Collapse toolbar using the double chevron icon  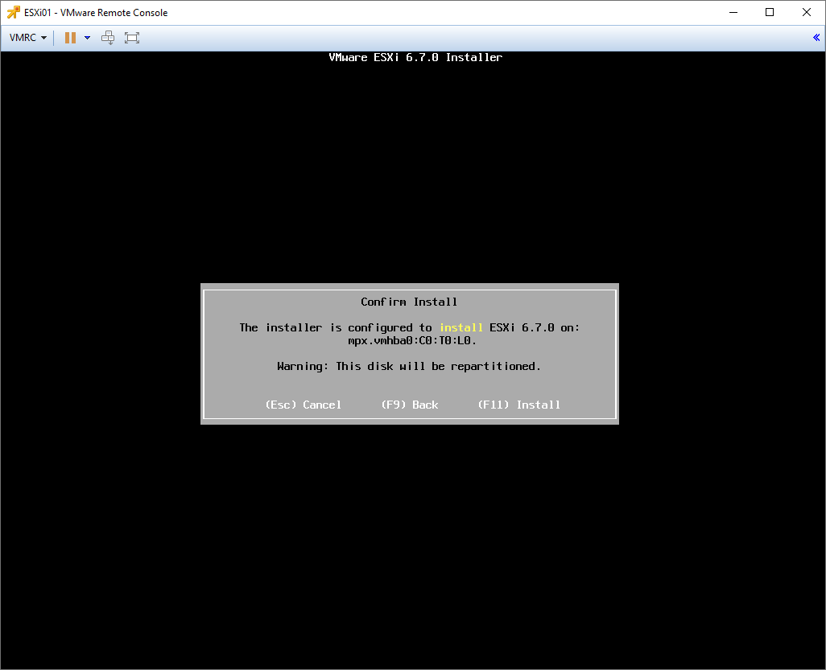click(816, 37)
